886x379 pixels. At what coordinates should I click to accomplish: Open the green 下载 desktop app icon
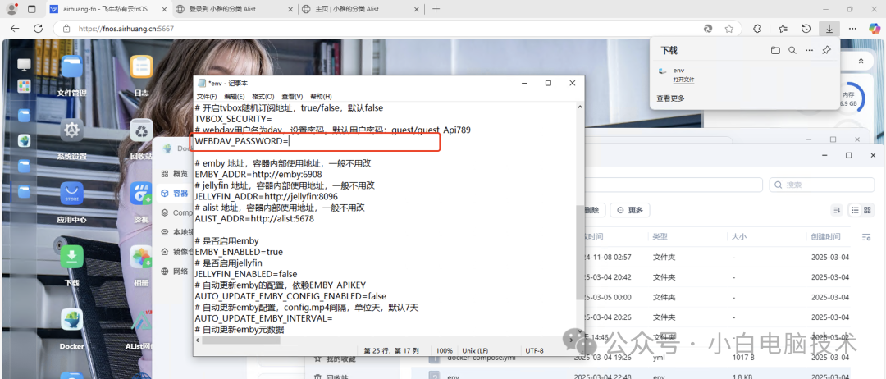pyautogui.click(x=71, y=257)
